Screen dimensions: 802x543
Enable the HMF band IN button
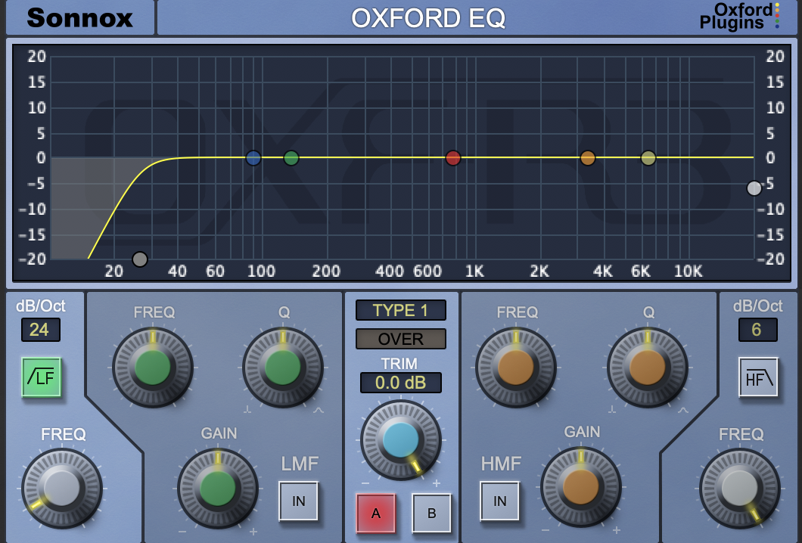pos(499,501)
